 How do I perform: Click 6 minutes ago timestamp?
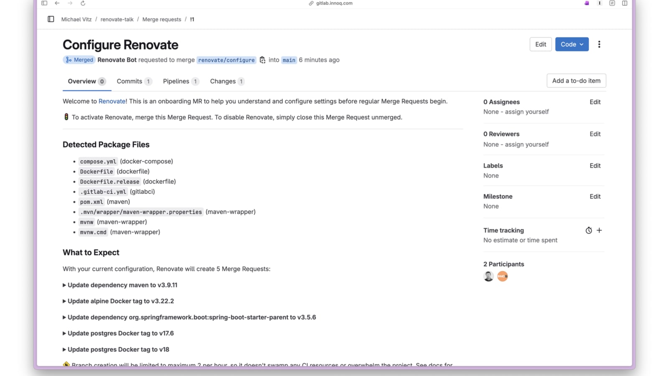(x=319, y=60)
